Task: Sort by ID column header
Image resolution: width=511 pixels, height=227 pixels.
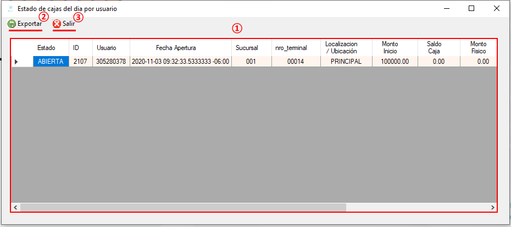Action: pyautogui.click(x=81, y=48)
